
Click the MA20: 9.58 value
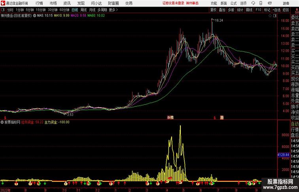[x=78, y=16]
